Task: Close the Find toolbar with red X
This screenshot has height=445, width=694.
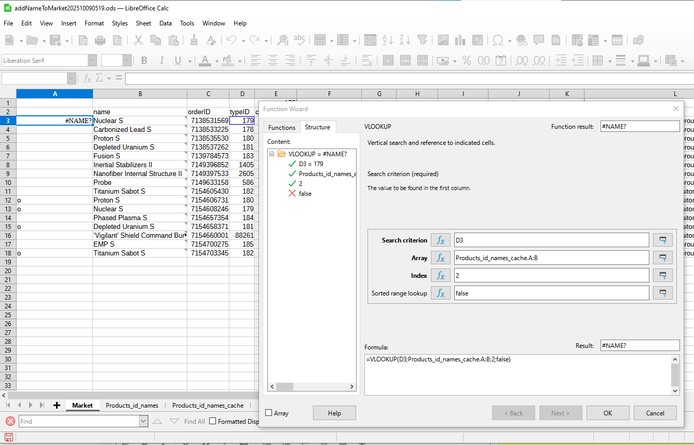Action: [x=10, y=421]
